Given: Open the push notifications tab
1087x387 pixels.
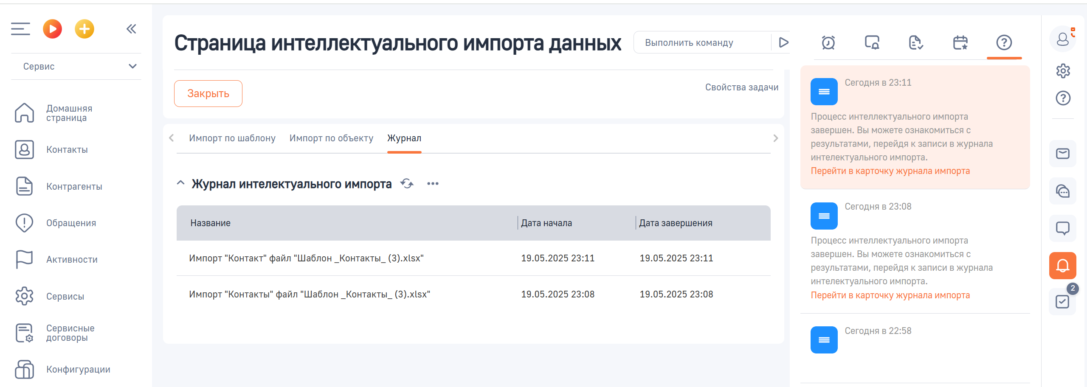Looking at the screenshot, I should pyautogui.click(x=873, y=42).
